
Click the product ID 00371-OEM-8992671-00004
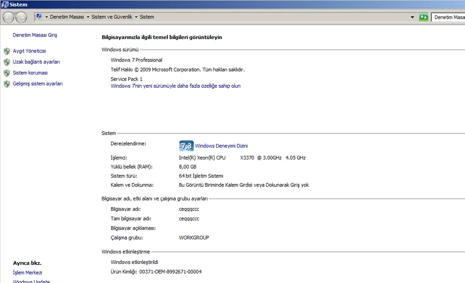click(170, 272)
